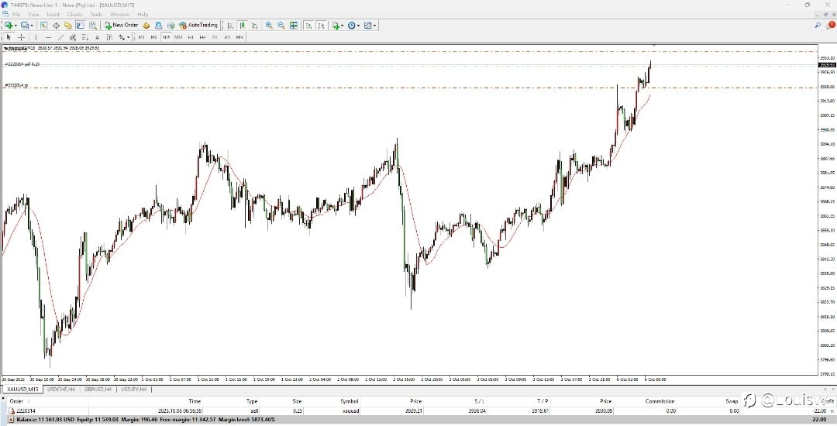Open chat speech bubble icon at top right
Screen dimensions: 837x426
[x=831, y=25]
